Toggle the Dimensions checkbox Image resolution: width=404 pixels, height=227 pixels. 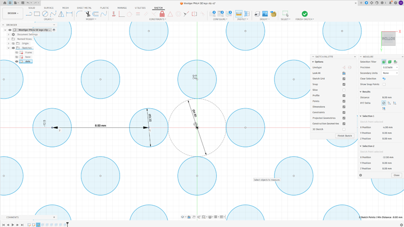click(x=344, y=107)
